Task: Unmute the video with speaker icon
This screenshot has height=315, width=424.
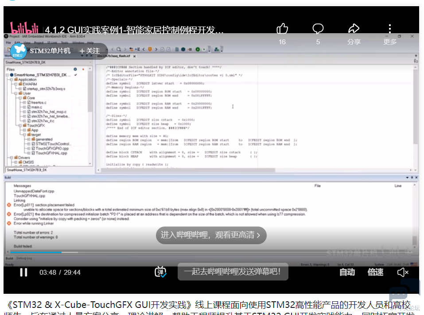Action: (x=403, y=273)
